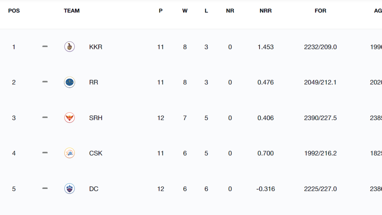Open the SRH team name link

click(96, 118)
